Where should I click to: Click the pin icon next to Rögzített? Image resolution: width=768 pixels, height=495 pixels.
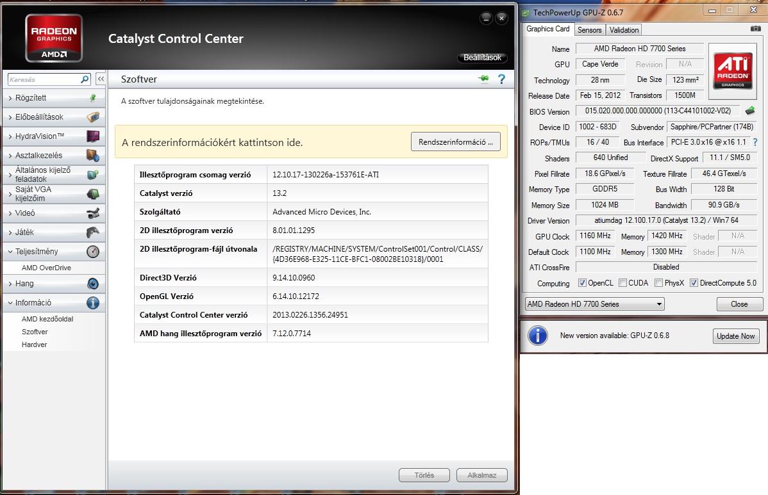(x=92, y=98)
